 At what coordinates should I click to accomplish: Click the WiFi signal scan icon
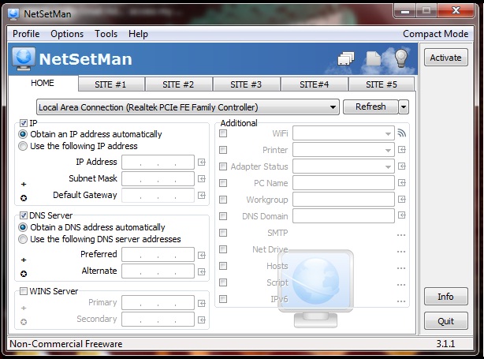[x=401, y=133]
